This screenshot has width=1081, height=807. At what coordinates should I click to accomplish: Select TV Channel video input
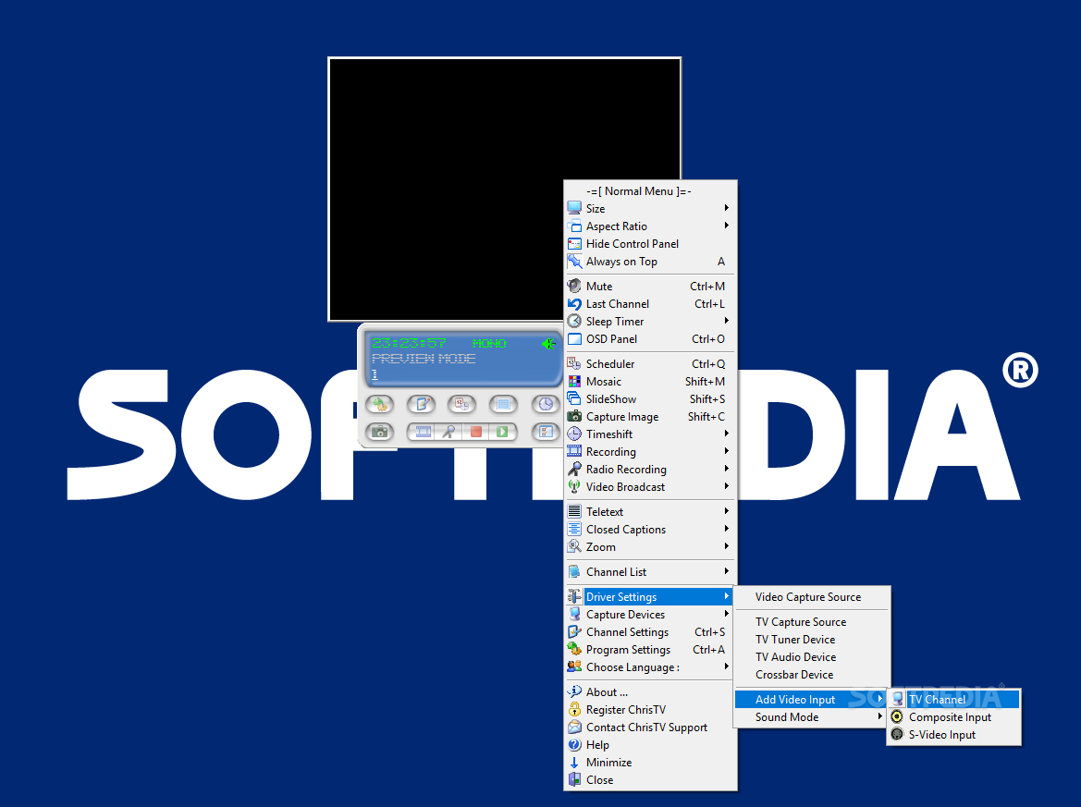click(953, 700)
